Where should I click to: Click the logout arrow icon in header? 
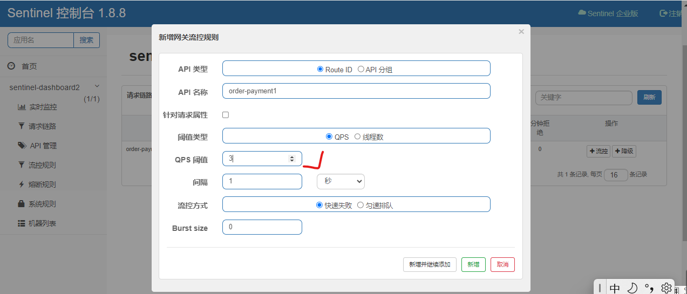point(664,13)
